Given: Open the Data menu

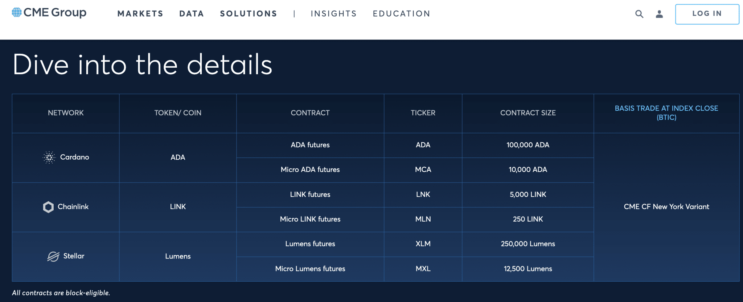Looking at the screenshot, I should (x=192, y=14).
